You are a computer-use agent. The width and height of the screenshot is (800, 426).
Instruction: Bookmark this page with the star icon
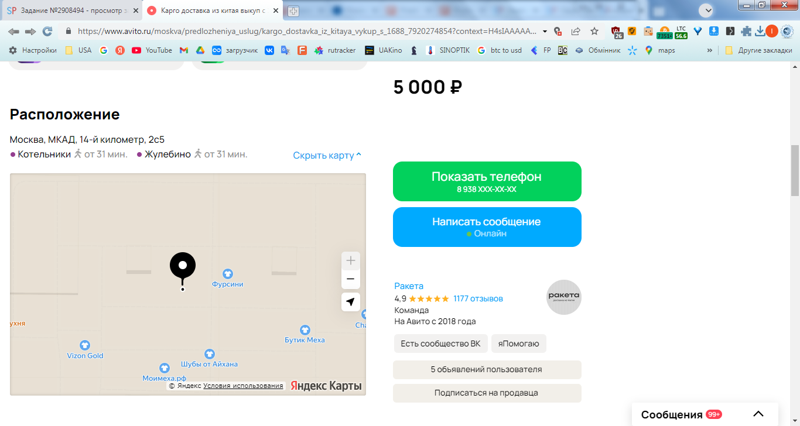[x=594, y=31]
